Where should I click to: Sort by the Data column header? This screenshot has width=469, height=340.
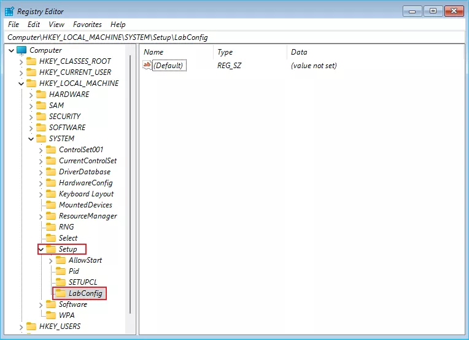375,52
